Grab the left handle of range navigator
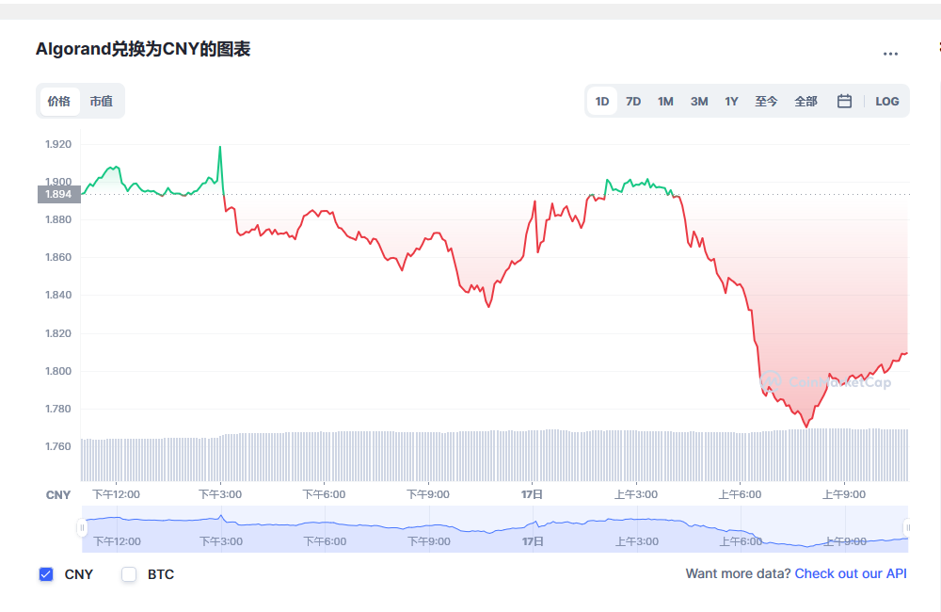 [82, 528]
